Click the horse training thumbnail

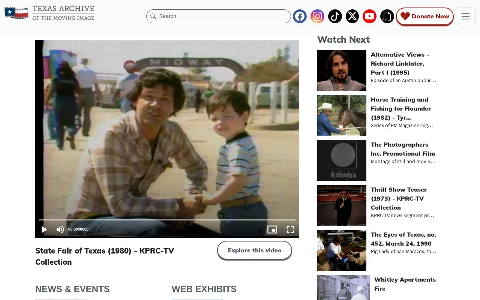tap(342, 115)
